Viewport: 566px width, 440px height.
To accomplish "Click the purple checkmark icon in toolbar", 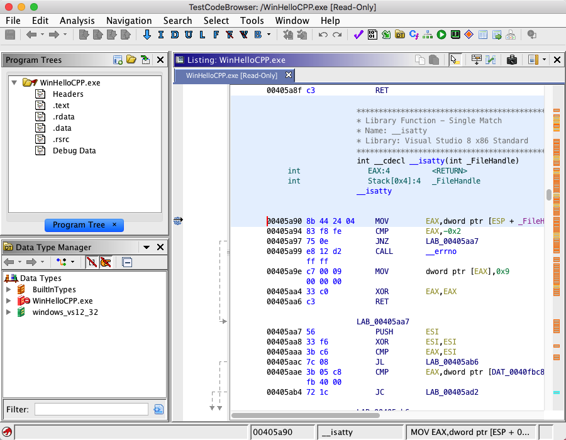I will point(358,35).
